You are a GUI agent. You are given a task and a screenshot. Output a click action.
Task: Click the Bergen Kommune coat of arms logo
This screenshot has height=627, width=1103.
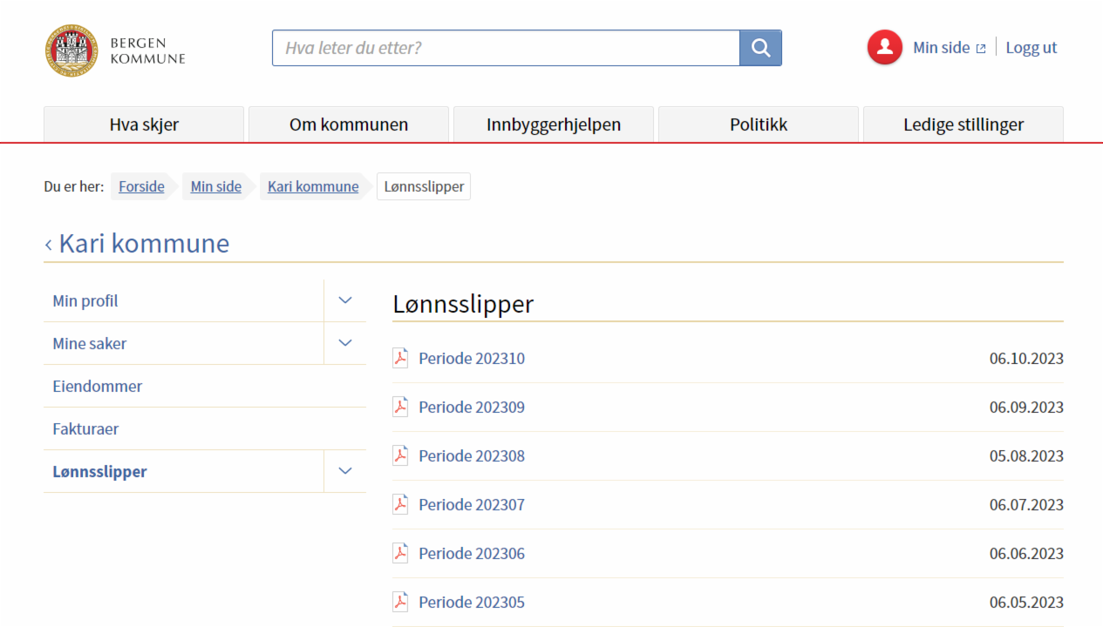click(71, 51)
